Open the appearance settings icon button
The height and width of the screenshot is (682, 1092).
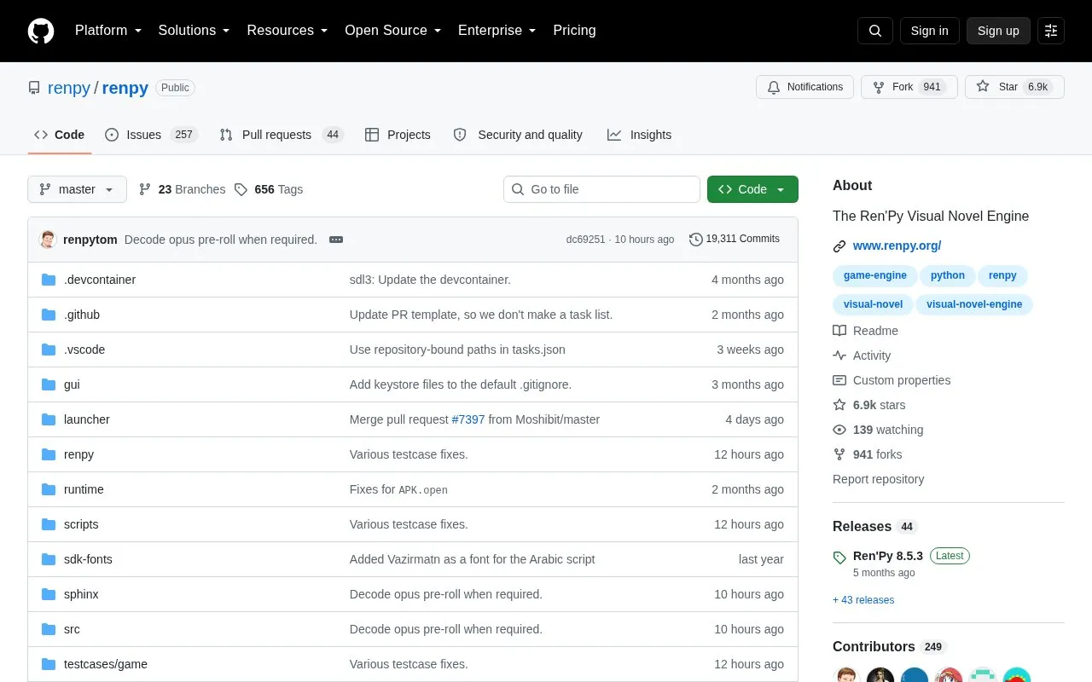pos(1051,31)
